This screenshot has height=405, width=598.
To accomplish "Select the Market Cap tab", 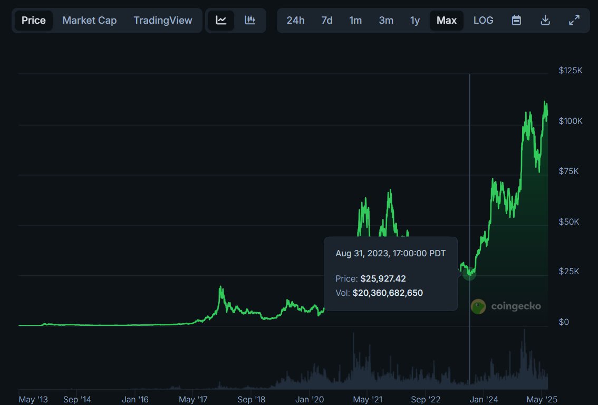I will click(x=90, y=20).
